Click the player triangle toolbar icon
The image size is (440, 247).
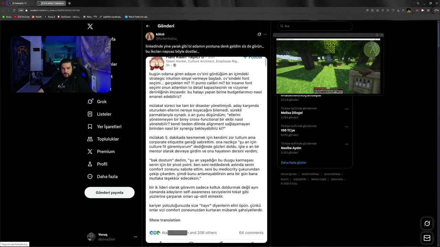388,10
